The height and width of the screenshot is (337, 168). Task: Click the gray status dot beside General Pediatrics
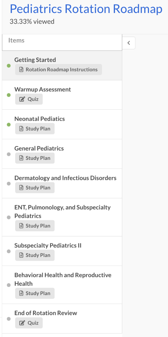tap(8, 154)
